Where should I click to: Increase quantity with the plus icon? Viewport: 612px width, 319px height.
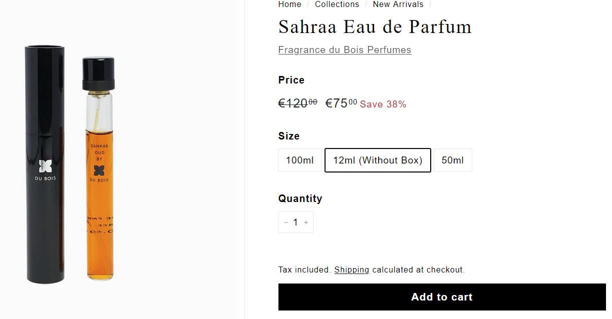306,222
